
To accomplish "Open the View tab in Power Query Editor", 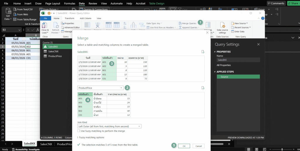I will pyautogui.click(x=99, y=18).
